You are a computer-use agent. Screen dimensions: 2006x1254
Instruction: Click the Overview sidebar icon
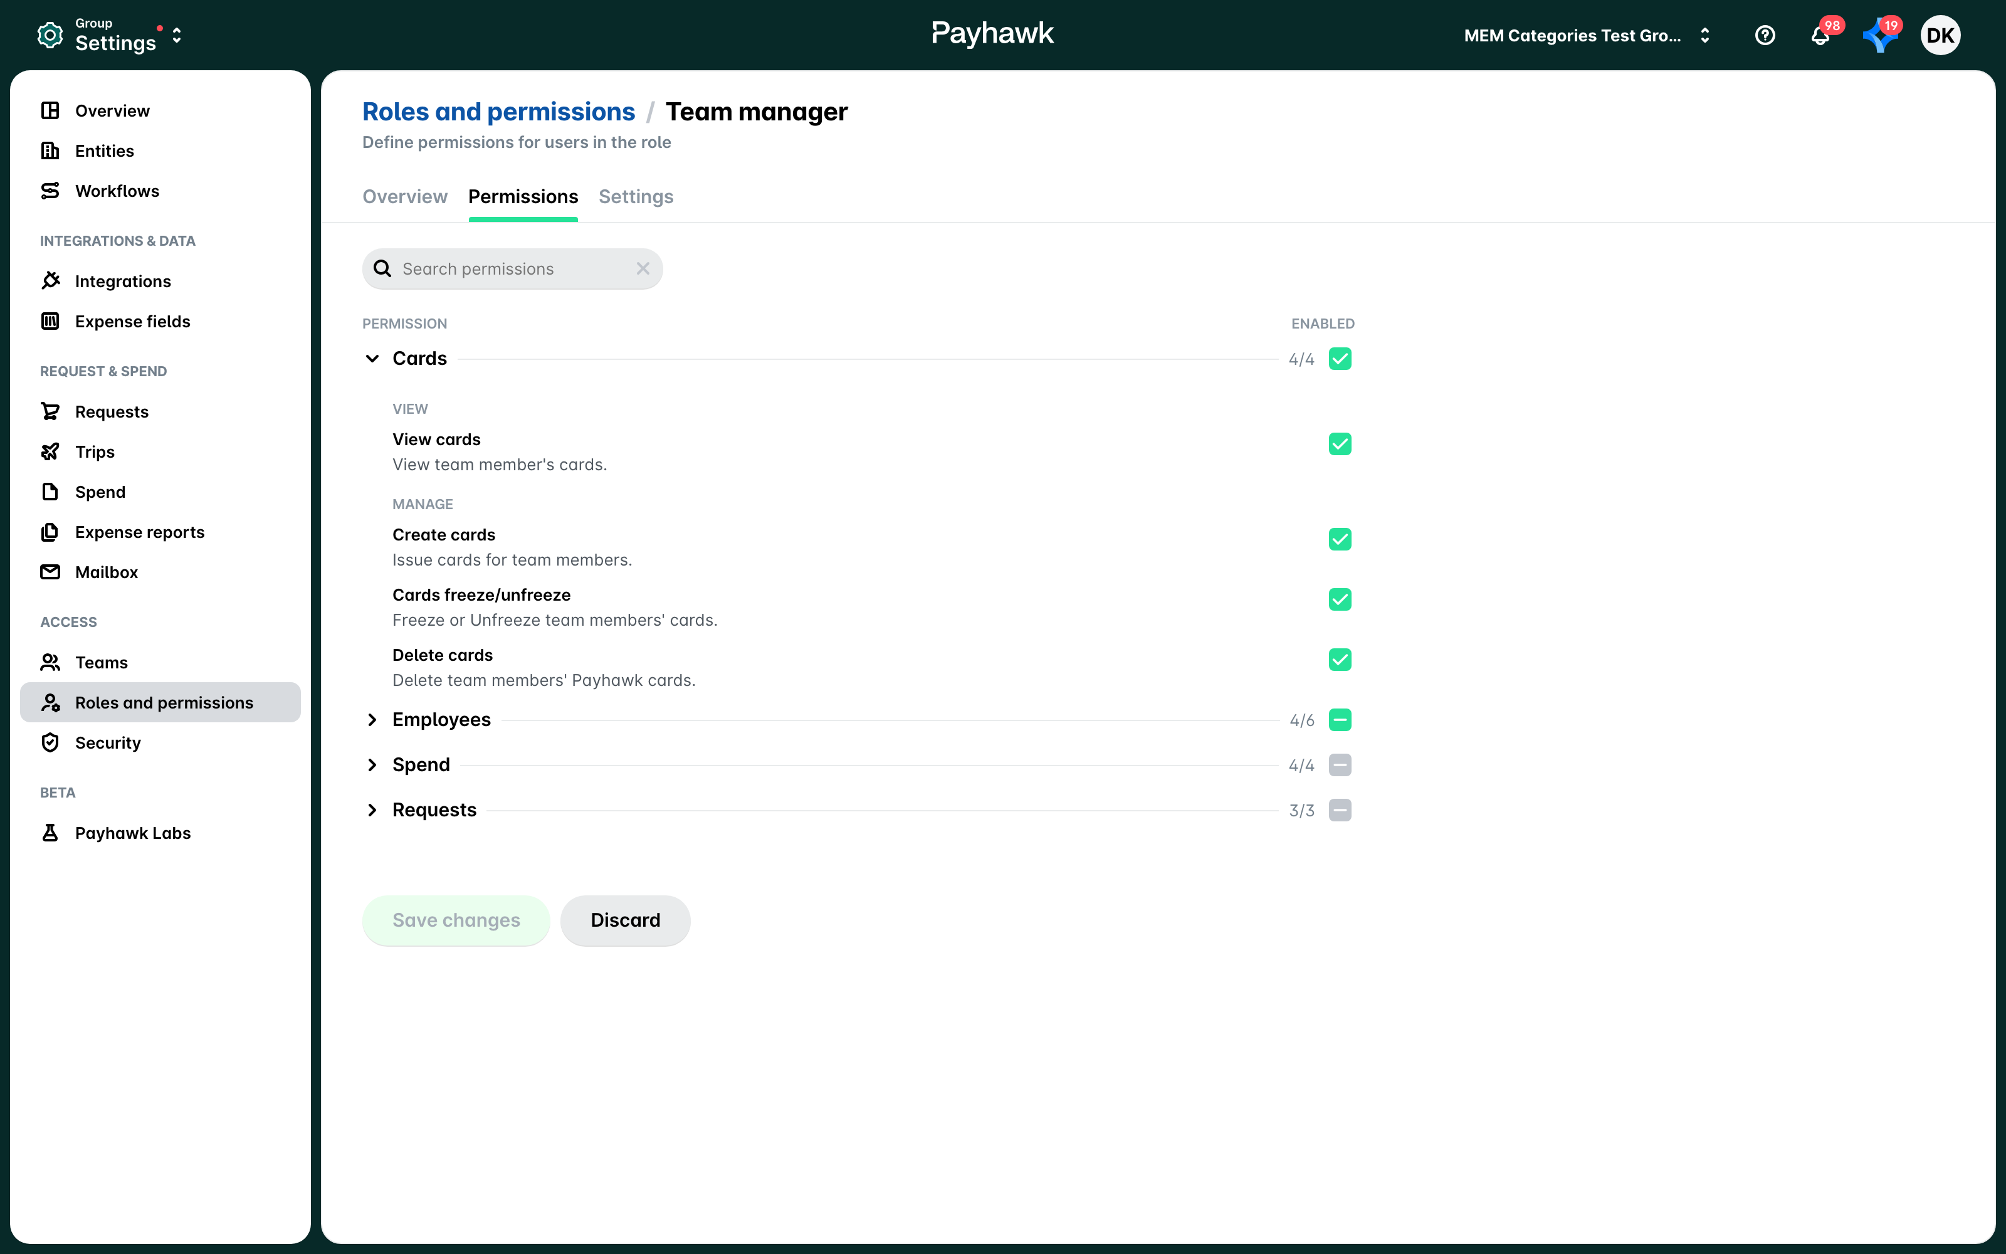(50, 110)
